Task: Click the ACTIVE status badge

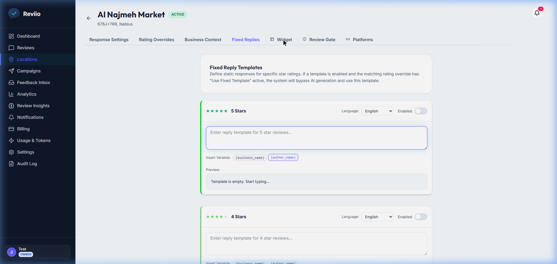Action: (178, 14)
